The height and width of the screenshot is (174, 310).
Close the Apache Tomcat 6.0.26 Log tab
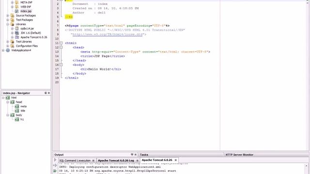coord(138,160)
